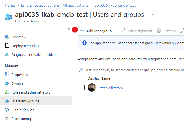Viewport: 184px width, 123px height.
Task: Click the Remove label in toolbar
Action: 170,31
